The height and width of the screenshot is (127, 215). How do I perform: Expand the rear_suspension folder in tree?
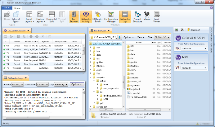98,88
